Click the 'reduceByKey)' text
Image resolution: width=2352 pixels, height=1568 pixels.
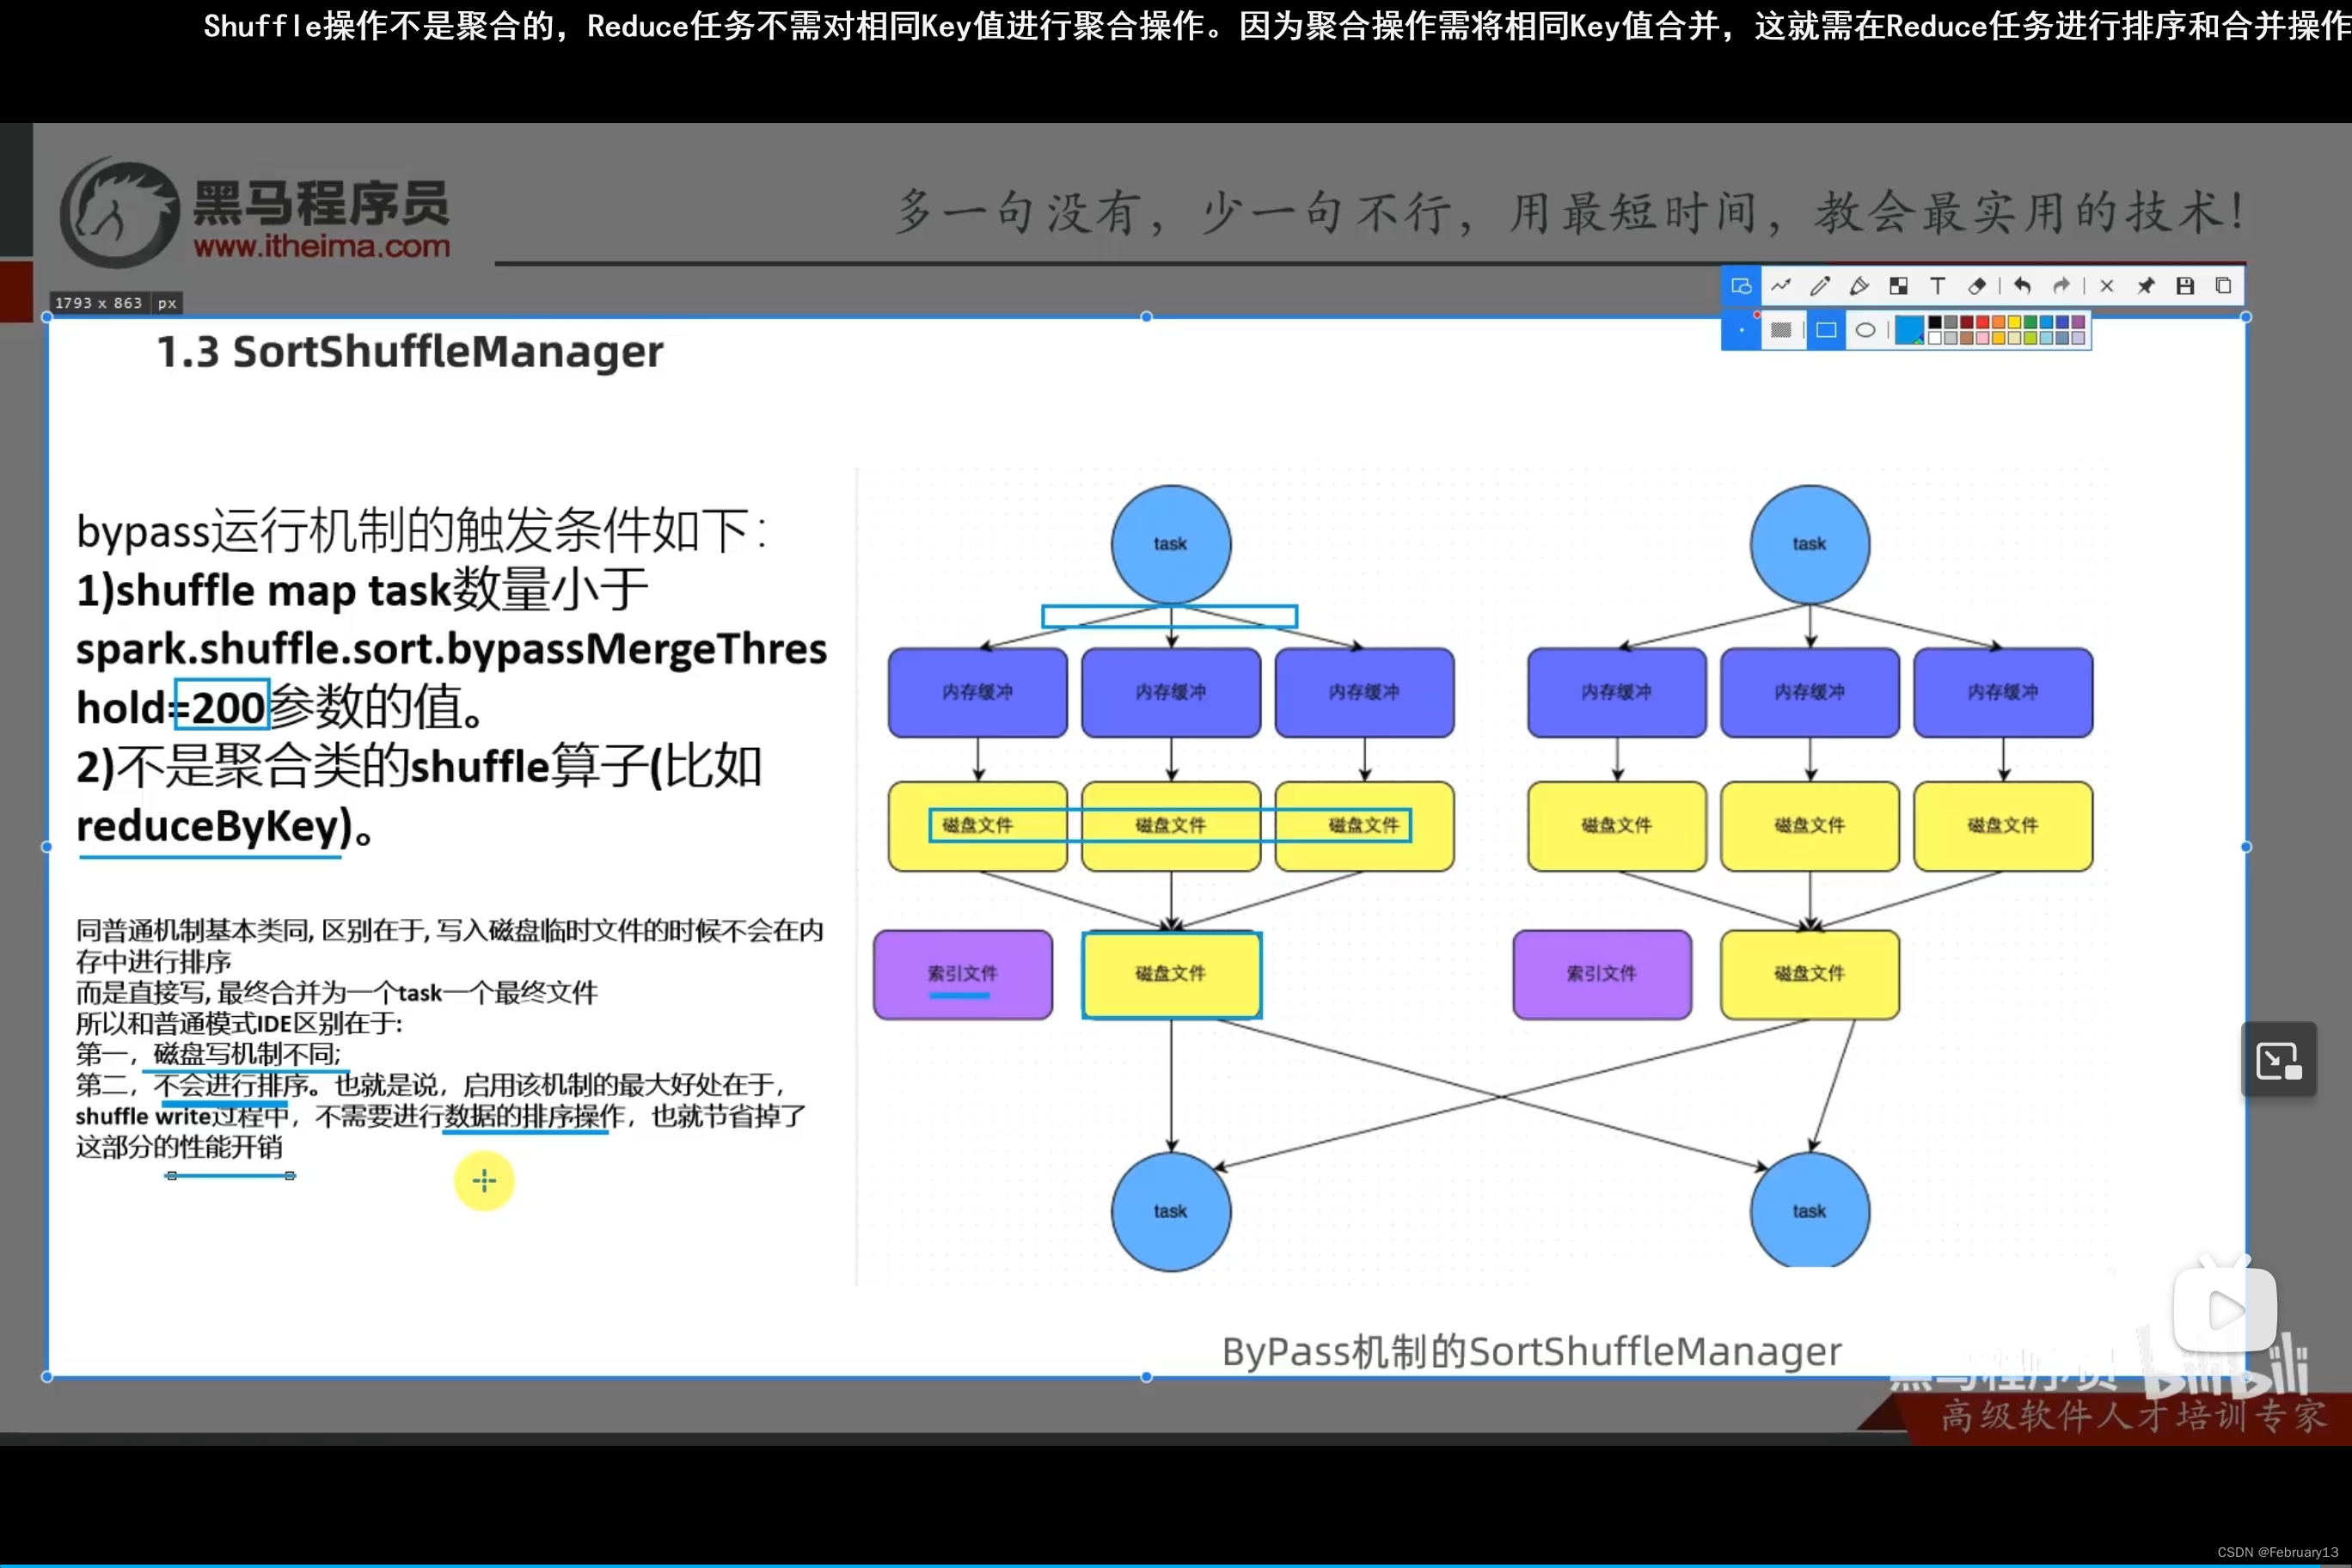pyautogui.click(x=216, y=826)
